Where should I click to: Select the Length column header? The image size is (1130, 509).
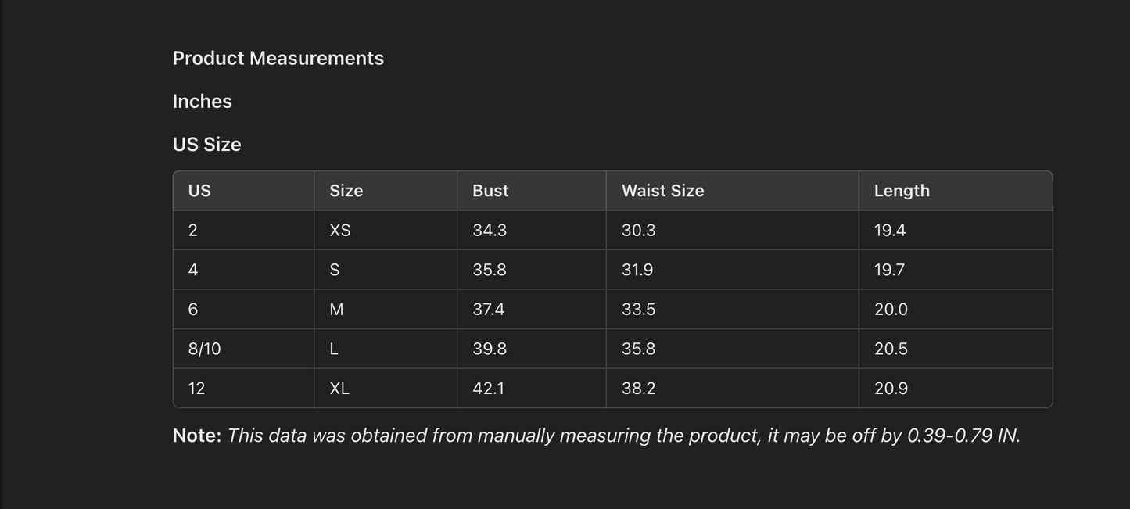point(902,191)
